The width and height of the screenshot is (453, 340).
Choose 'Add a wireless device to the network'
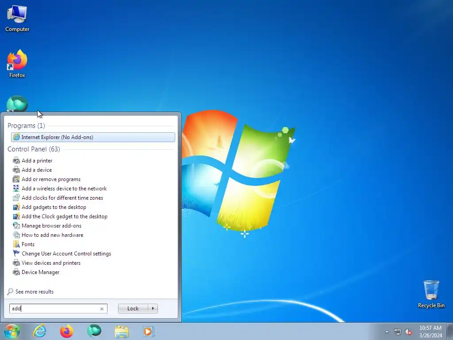coord(64,189)
